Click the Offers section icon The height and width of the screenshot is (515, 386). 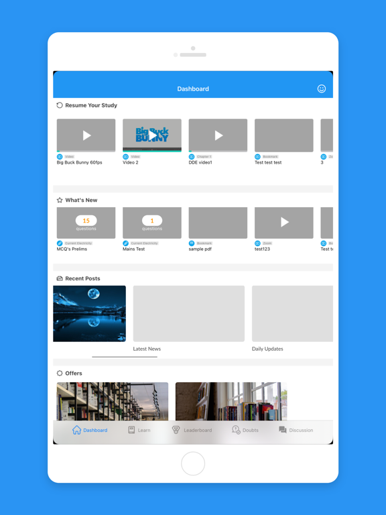60,373
